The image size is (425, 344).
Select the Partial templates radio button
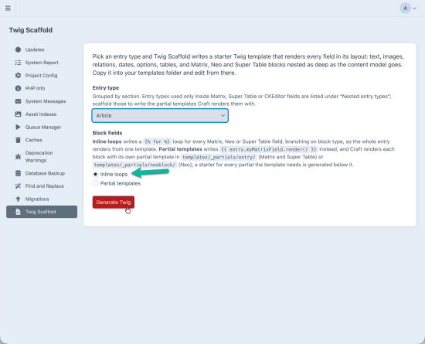(x=95, y=183)
